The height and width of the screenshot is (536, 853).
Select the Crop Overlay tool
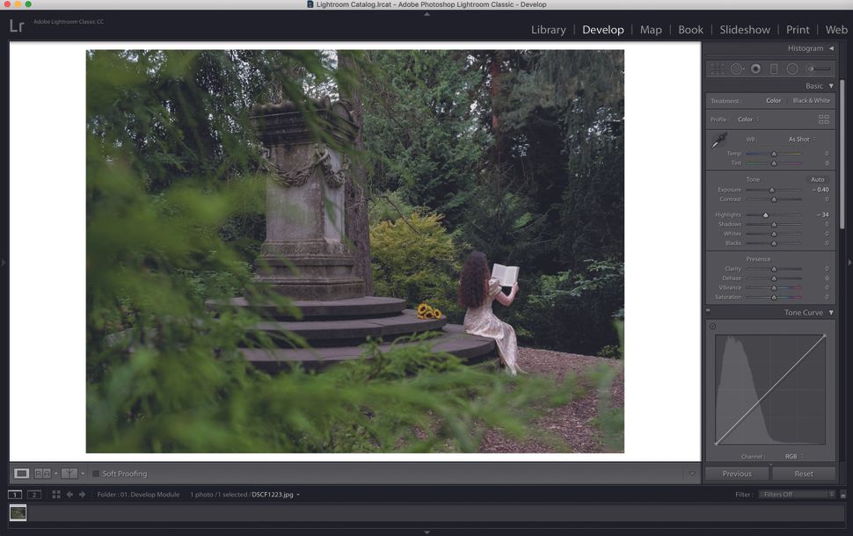[717, 69]
